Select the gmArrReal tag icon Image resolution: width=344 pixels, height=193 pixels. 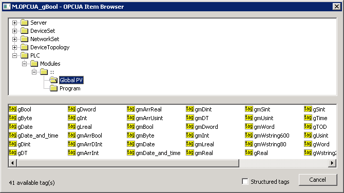[x=131, y=109]
